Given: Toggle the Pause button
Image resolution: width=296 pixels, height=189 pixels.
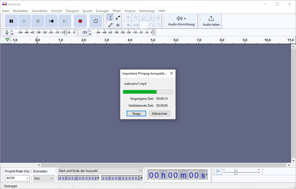Looking at the screenshot, I should pyautogui.click(x=11, y=21).
